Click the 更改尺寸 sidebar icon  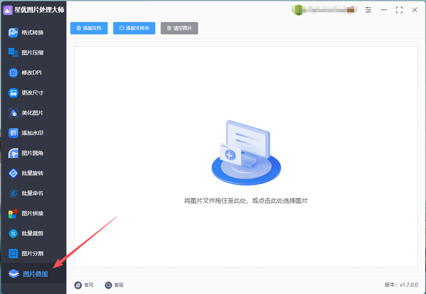click(x=13, y=93)
